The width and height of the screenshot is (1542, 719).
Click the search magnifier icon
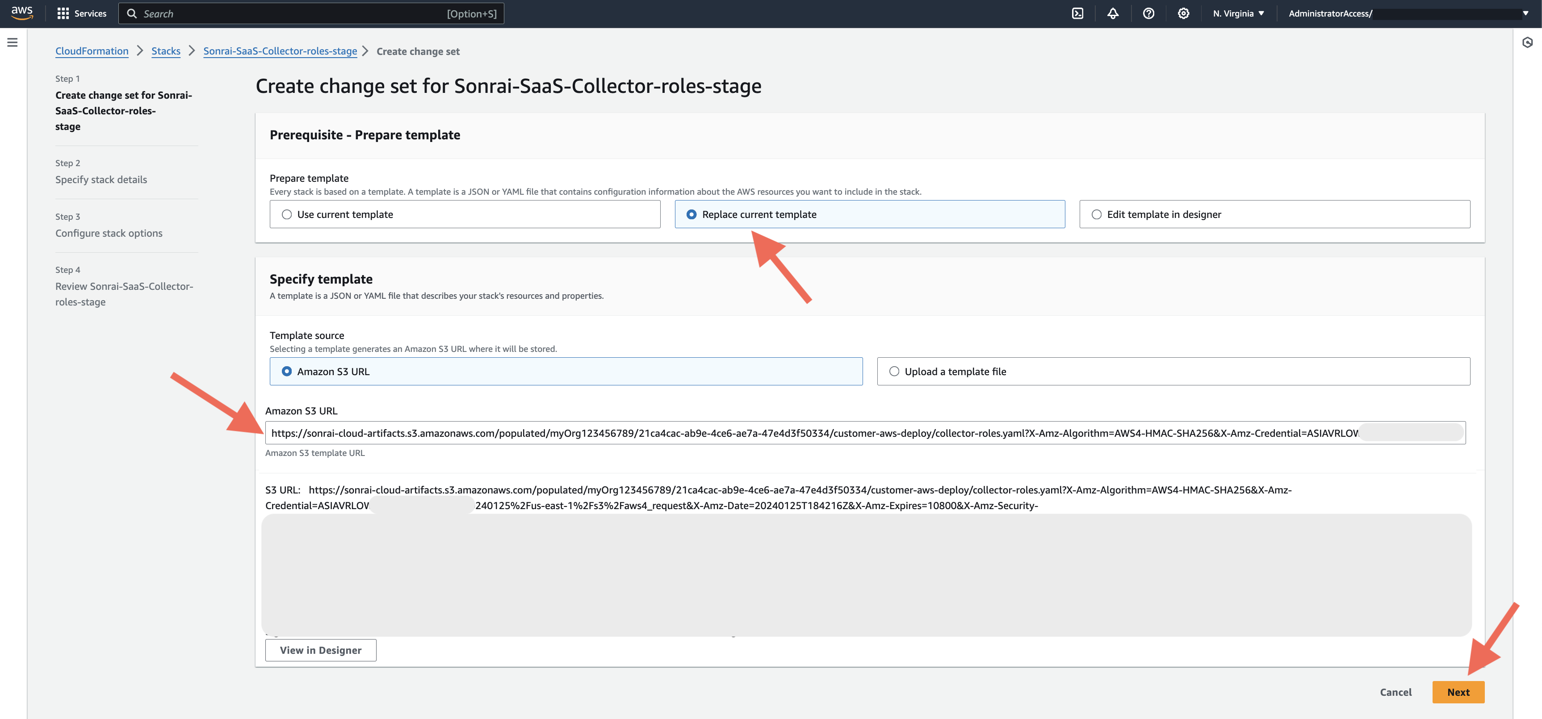pyautogui.click(x=132, y=13)
